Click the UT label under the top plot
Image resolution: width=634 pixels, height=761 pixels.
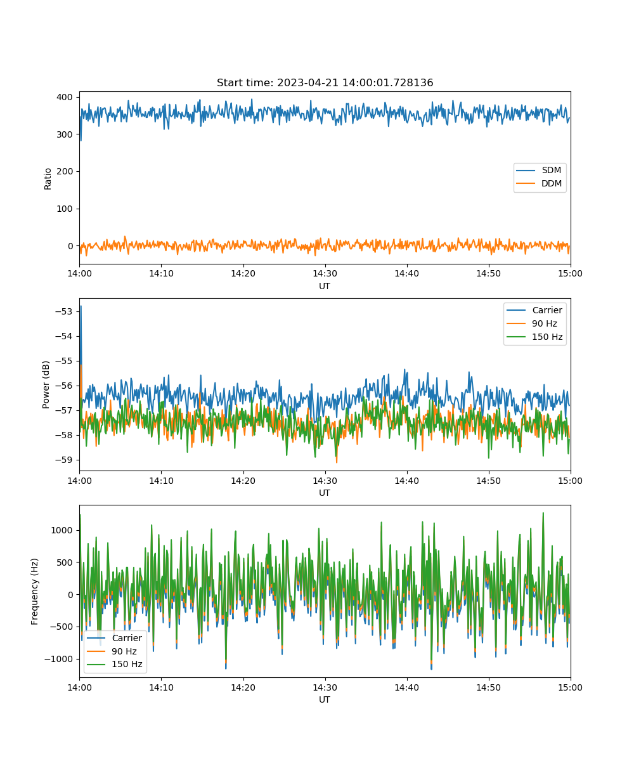[x=325, y=286]
